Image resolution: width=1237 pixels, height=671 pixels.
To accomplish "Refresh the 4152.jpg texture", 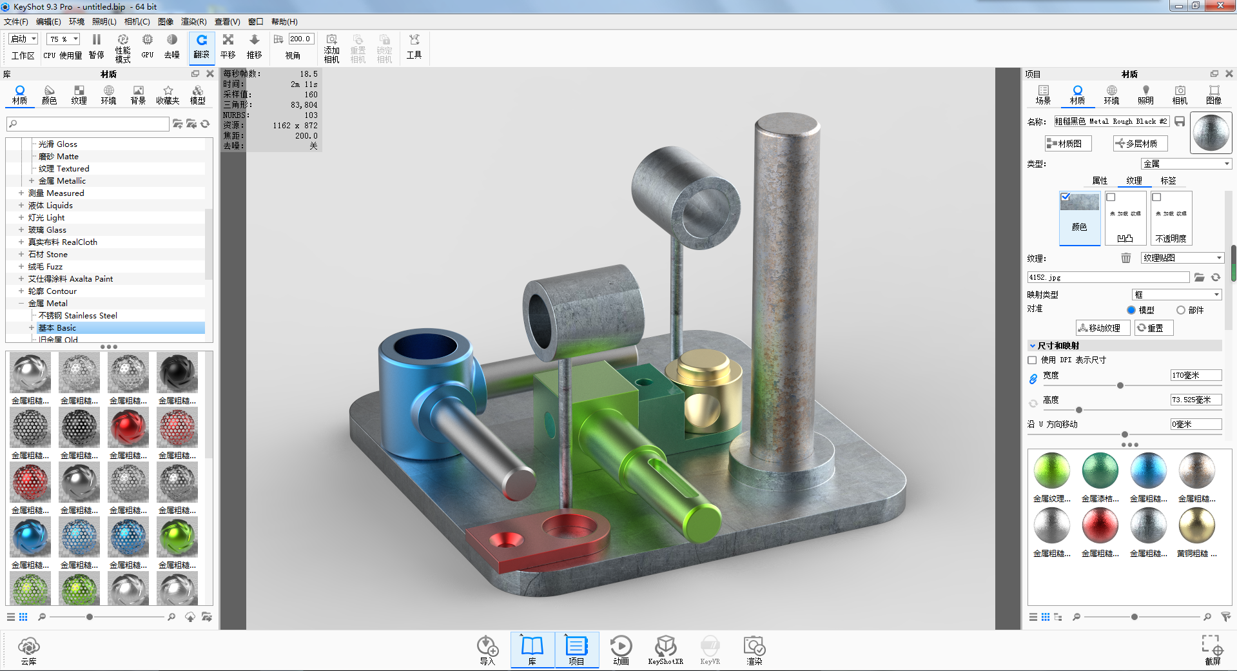I will click(x=1216, y=277).
